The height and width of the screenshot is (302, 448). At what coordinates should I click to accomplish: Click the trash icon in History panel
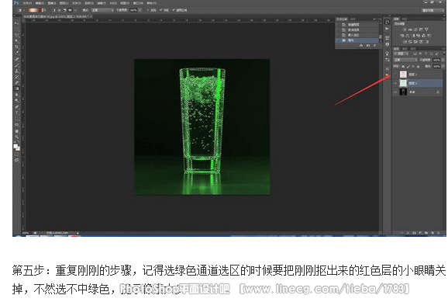[x=374, y=46]
